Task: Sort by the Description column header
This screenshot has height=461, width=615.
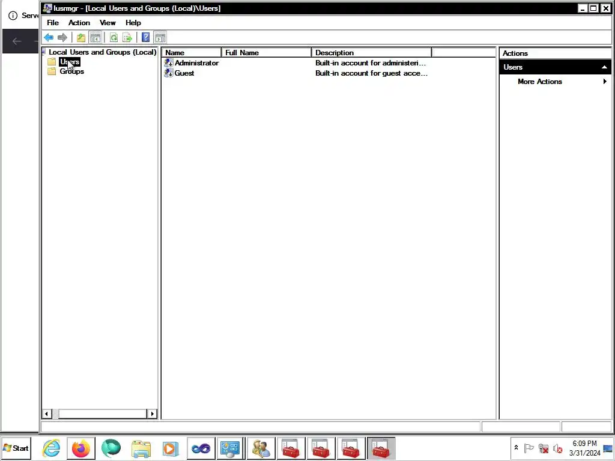Action: (x=371, y=53)
